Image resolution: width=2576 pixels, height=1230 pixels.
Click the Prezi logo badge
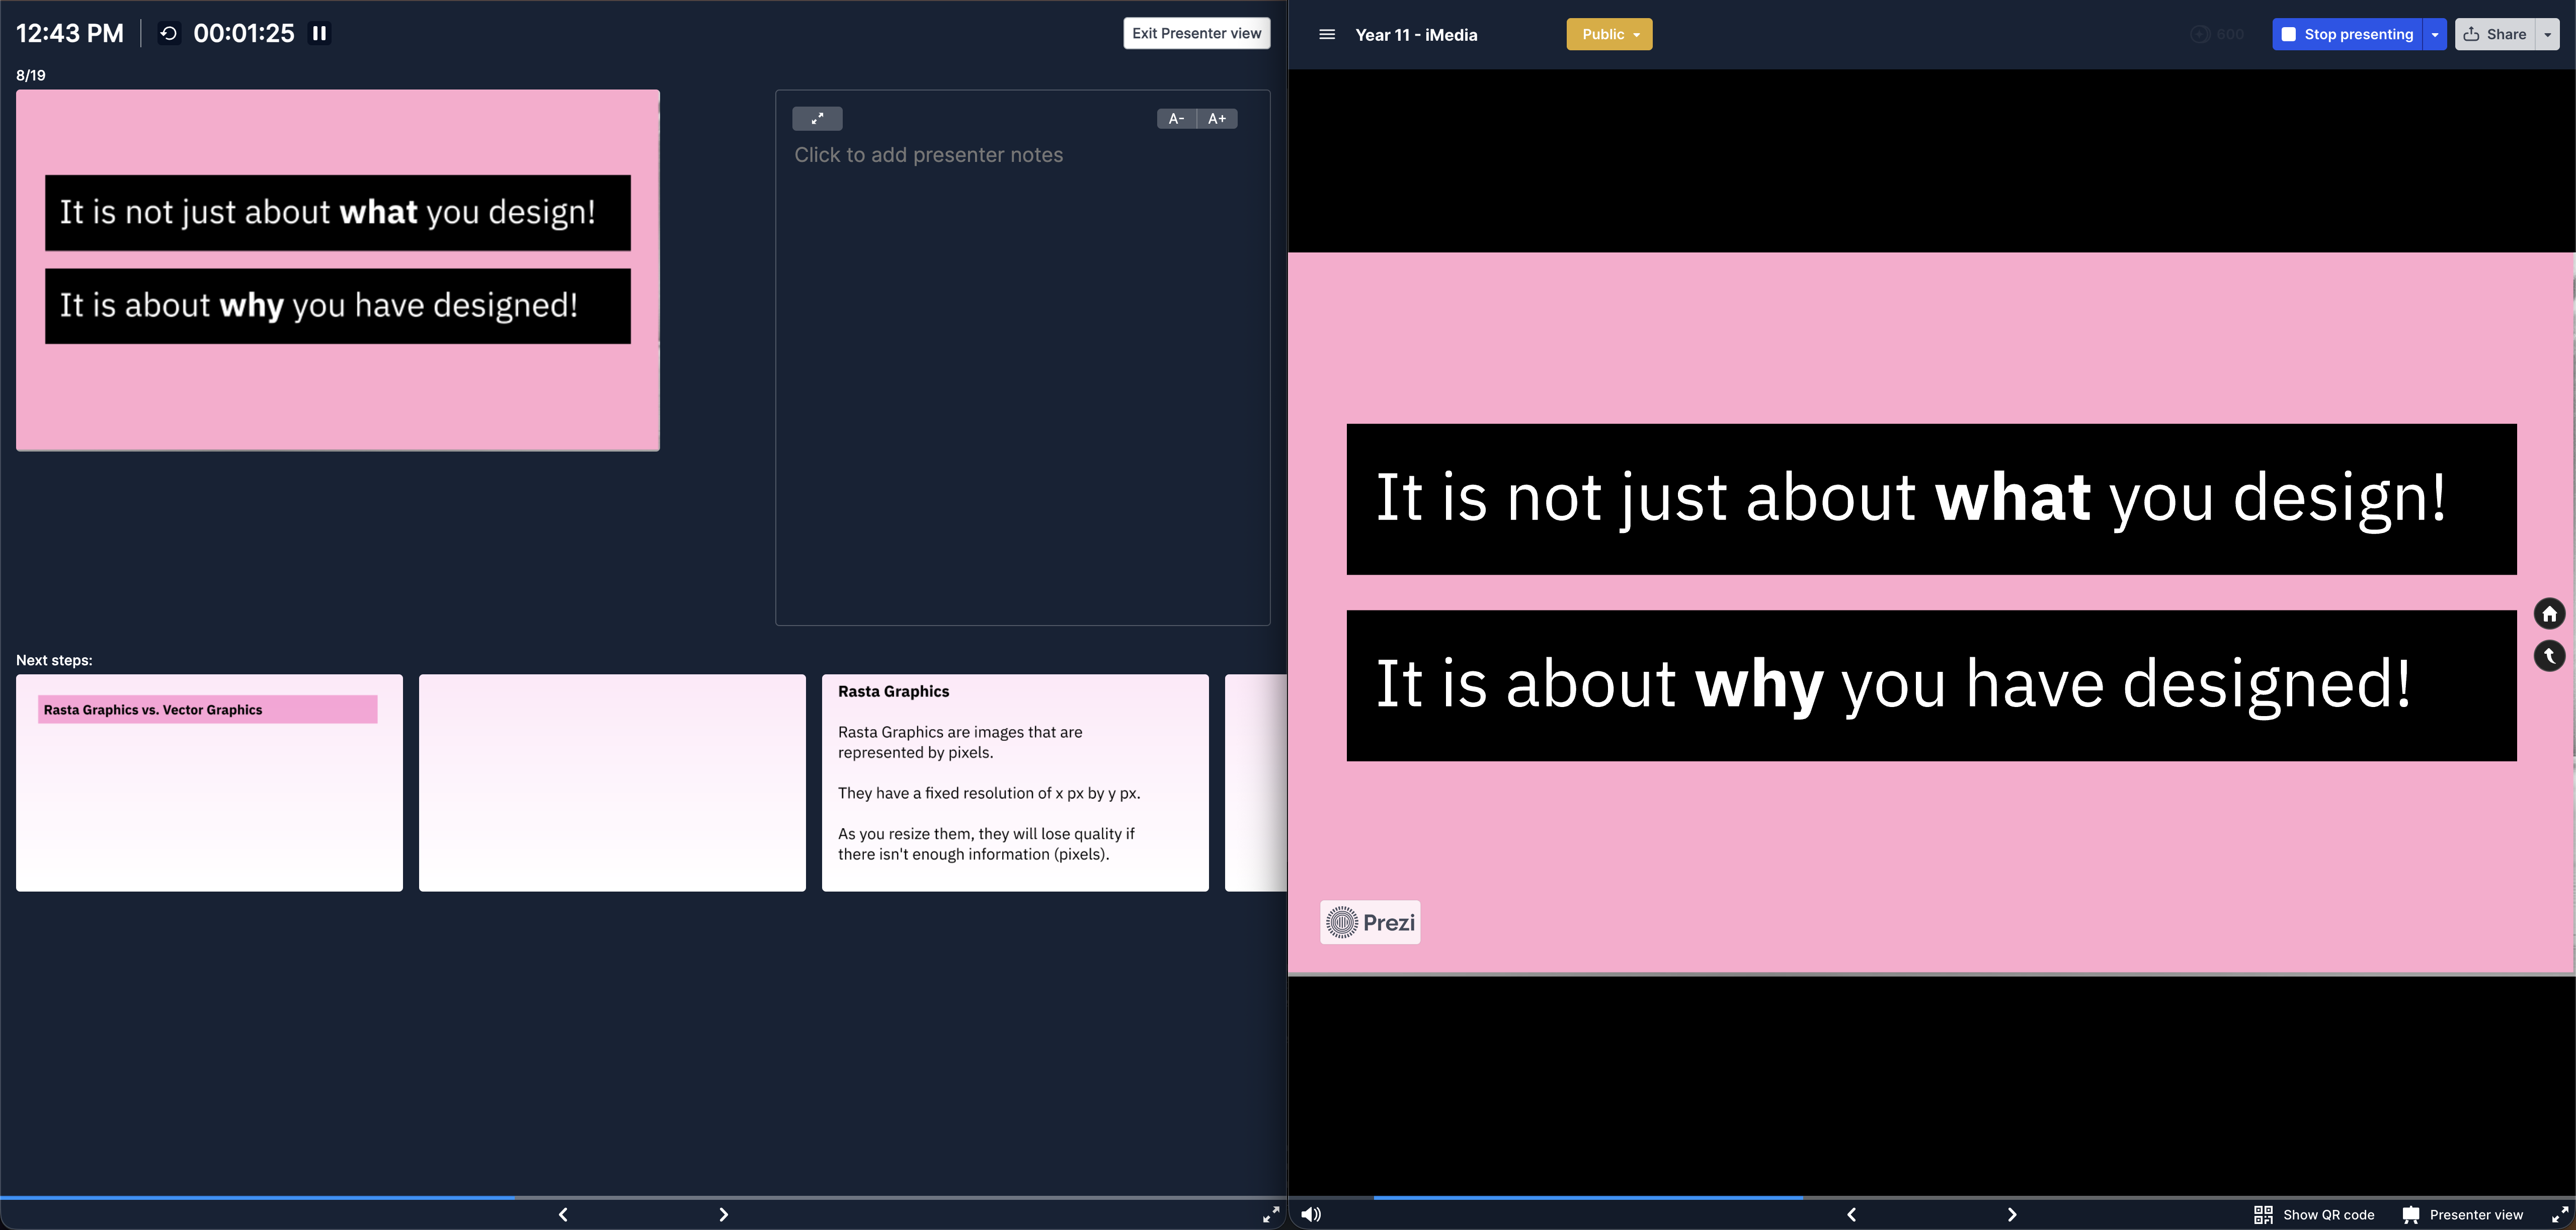(1370, 922)
